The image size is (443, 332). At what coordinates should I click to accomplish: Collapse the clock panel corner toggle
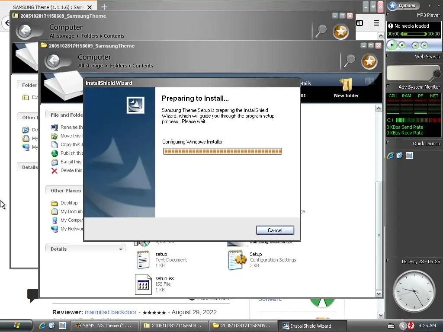click(x=388, y=261)
